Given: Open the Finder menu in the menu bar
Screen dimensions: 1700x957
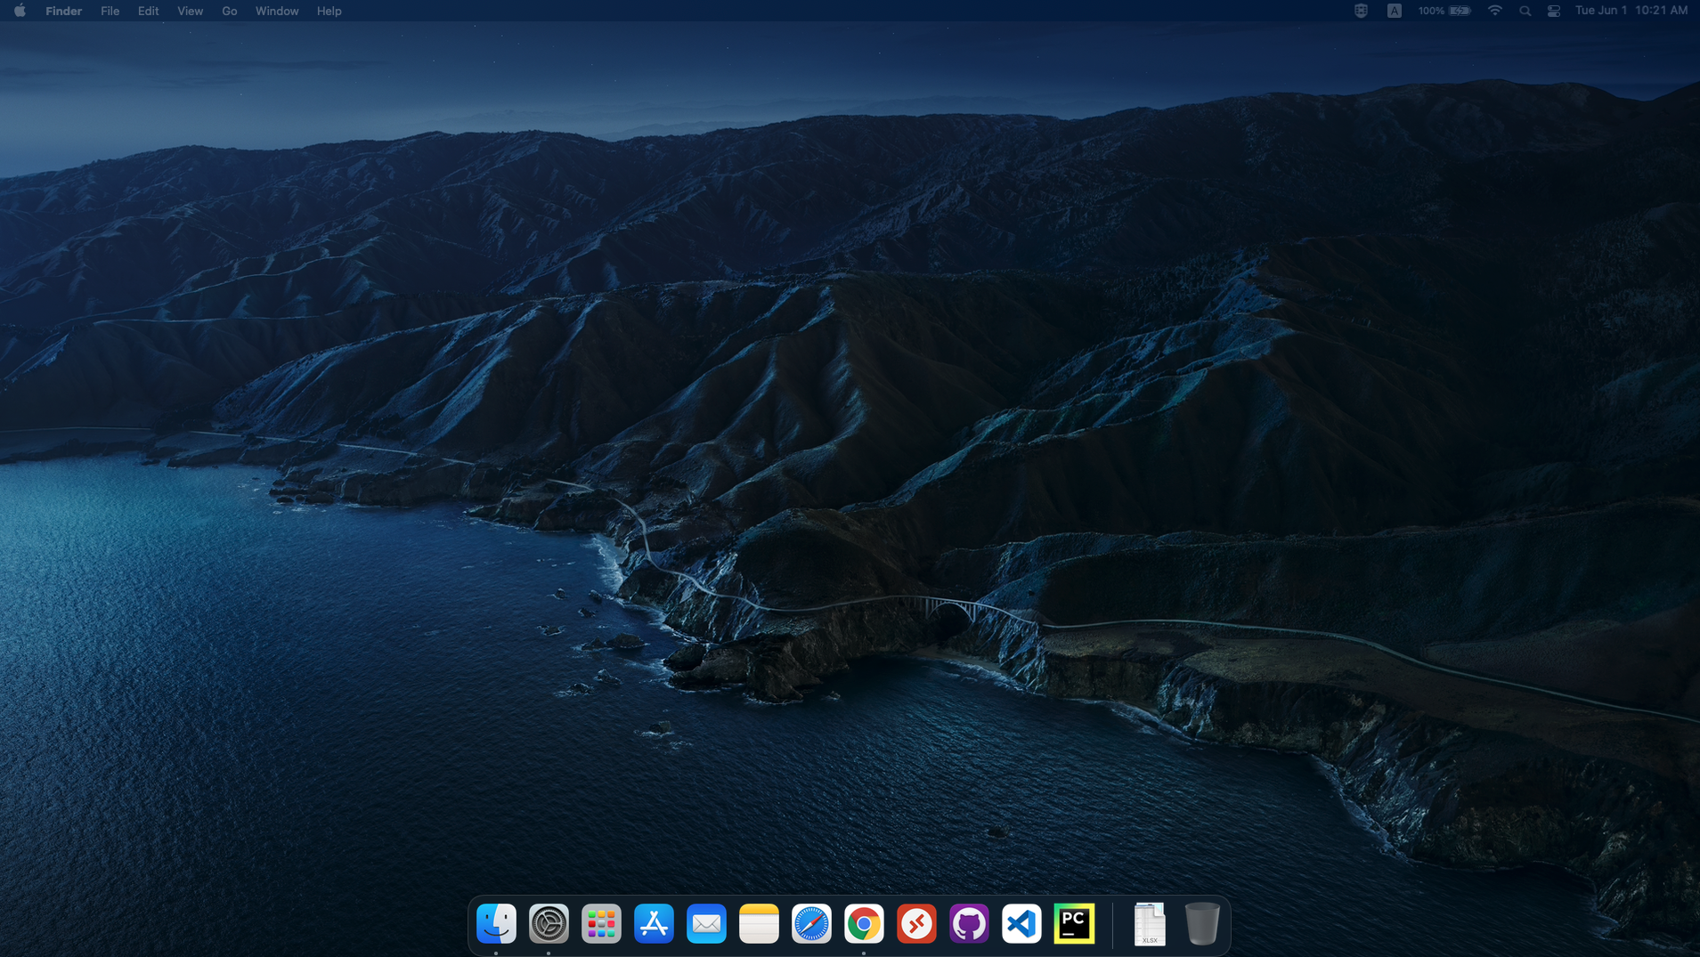Looking at the screenshot, I should 63,11.
